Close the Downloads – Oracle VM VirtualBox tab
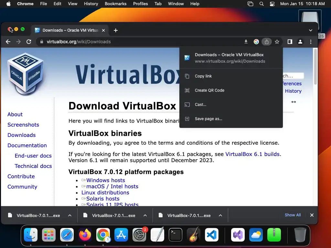 [103, 30]
